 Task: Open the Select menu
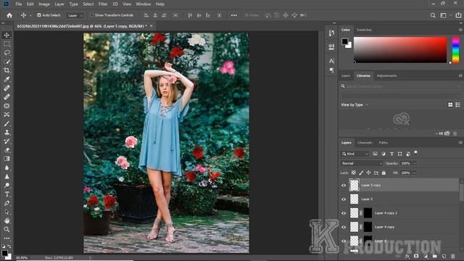pos(88,4)
